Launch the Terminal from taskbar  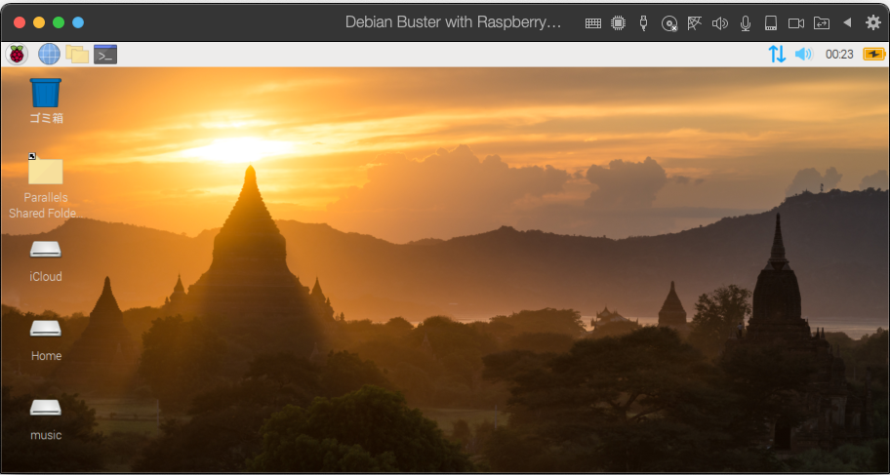(x=105, y=55)
